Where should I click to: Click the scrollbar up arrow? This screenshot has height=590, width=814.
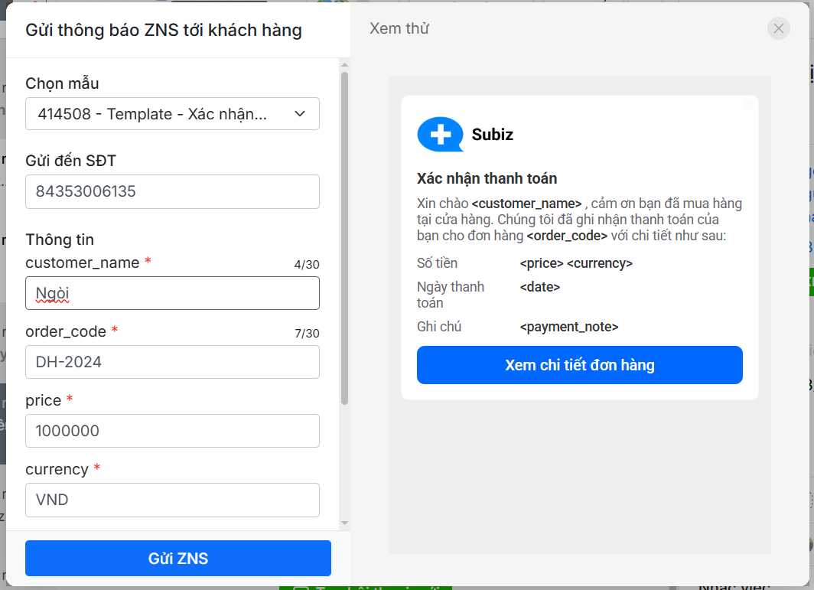(344, 65)
